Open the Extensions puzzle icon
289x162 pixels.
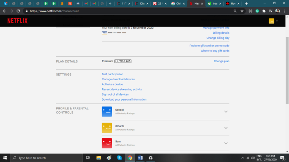point(264,11)
